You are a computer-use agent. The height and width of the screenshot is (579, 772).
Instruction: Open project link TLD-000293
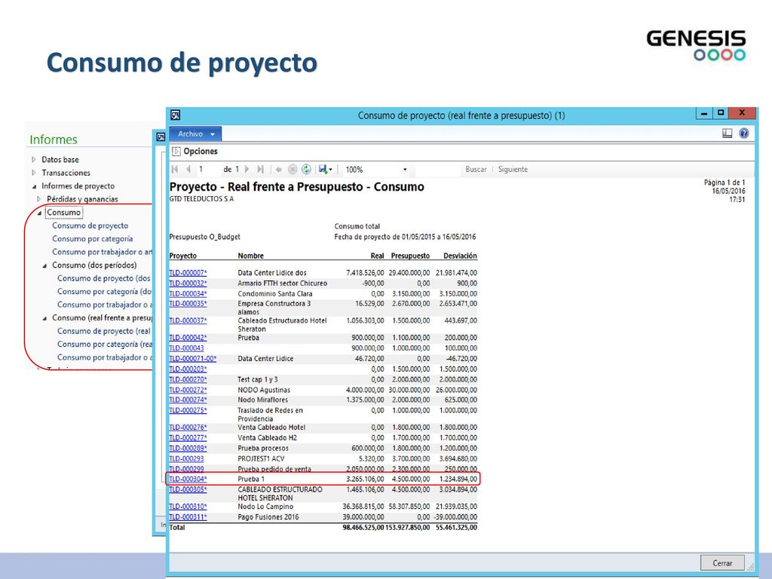(x=187, y=458)
